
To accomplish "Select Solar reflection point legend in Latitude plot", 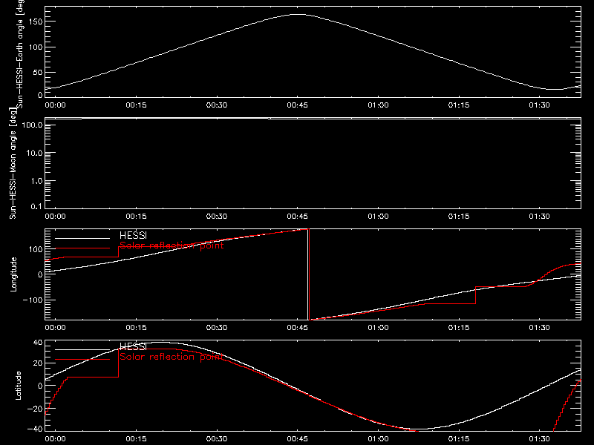I will click(x=172, y=357).
